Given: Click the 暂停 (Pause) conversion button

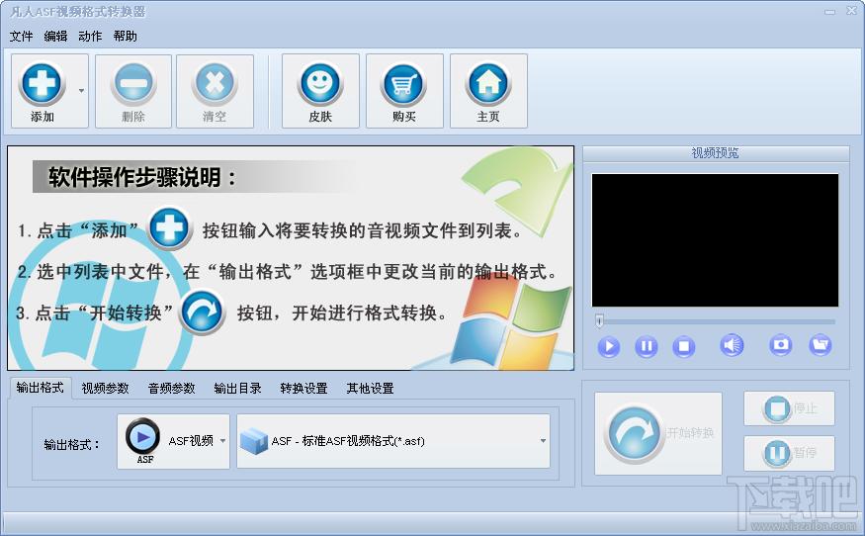Looking at the screenshot, I should click(789, 453).
